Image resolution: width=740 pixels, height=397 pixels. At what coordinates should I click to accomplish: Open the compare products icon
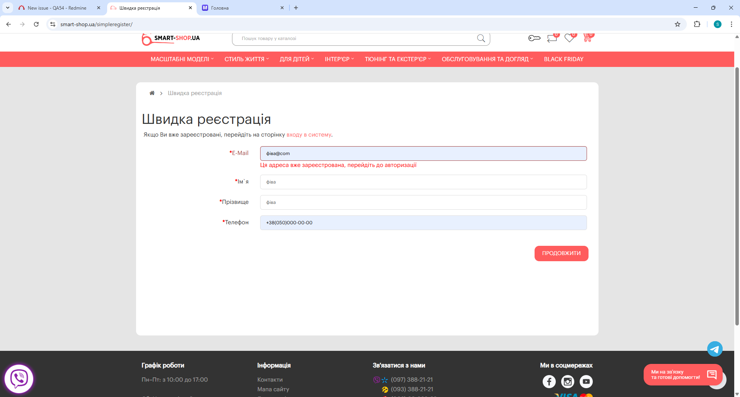tap(552, 38)
